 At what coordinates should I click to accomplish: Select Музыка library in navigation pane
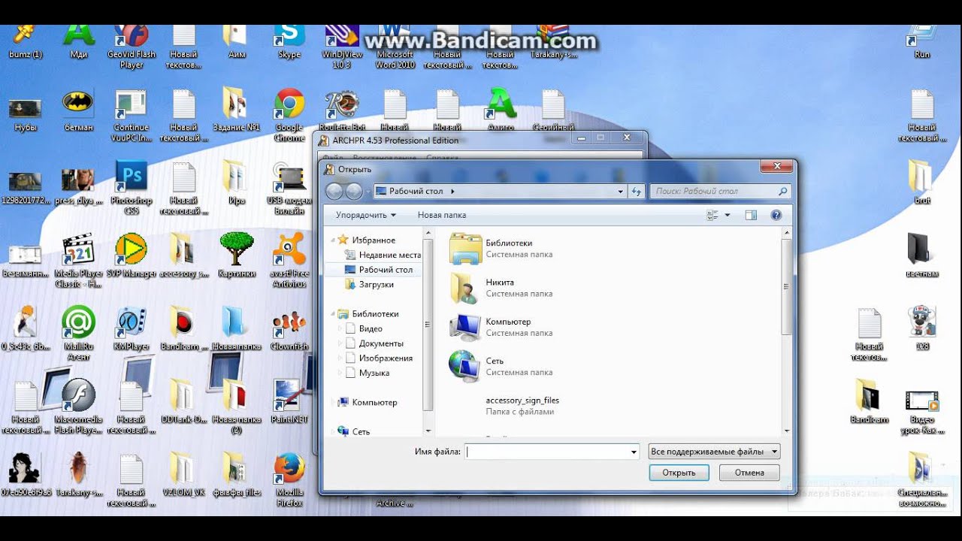[x=367, y=373]
